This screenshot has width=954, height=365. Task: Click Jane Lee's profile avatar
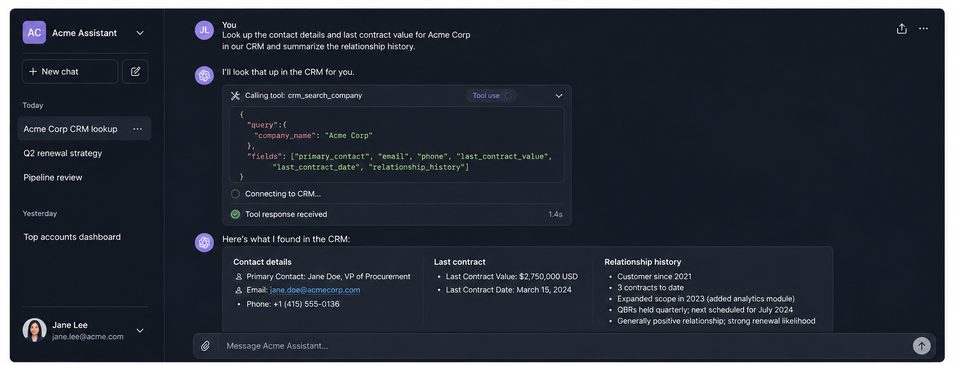[35, 330]
